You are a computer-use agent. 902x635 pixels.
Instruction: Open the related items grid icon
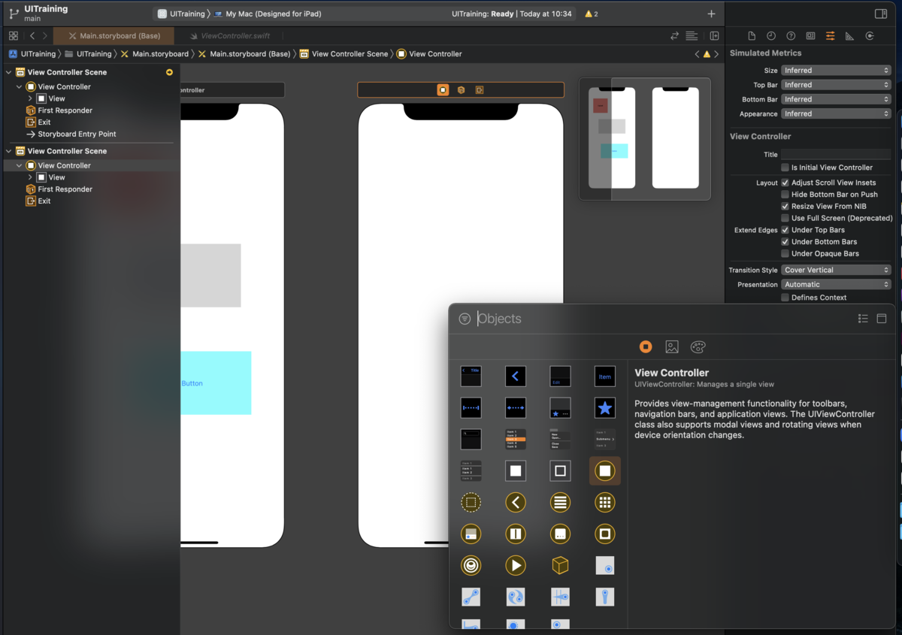[x=14, y=35]
